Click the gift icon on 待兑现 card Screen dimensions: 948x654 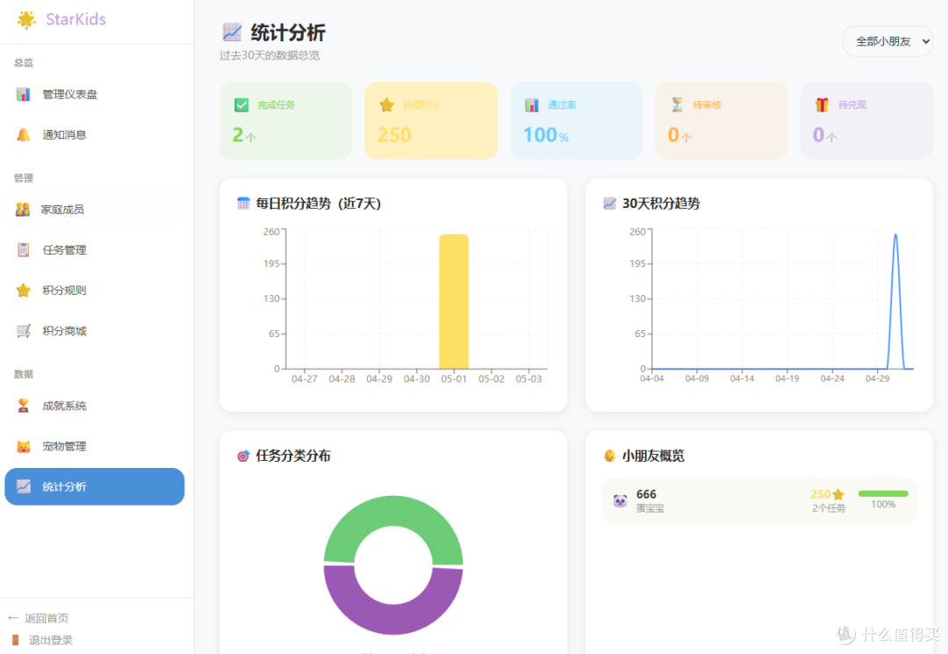pos(822,105)
